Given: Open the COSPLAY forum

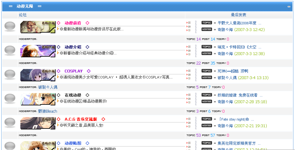Looking at the screenshot, I should pyautogui.click(x=73, y=71).
